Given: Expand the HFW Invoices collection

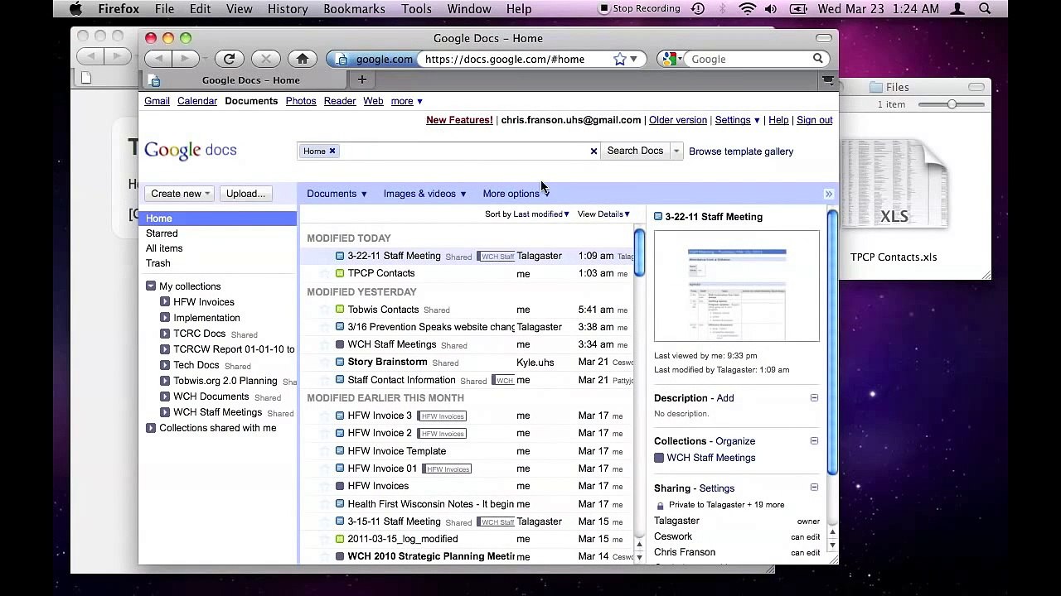Looking at the screenshot, I should pos(165,302).
